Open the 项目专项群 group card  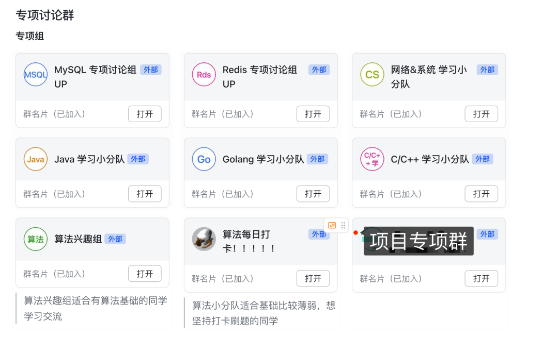pos(482,278)
